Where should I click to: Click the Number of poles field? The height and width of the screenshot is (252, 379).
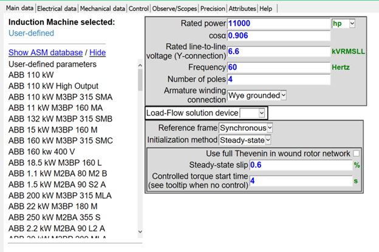279,80
